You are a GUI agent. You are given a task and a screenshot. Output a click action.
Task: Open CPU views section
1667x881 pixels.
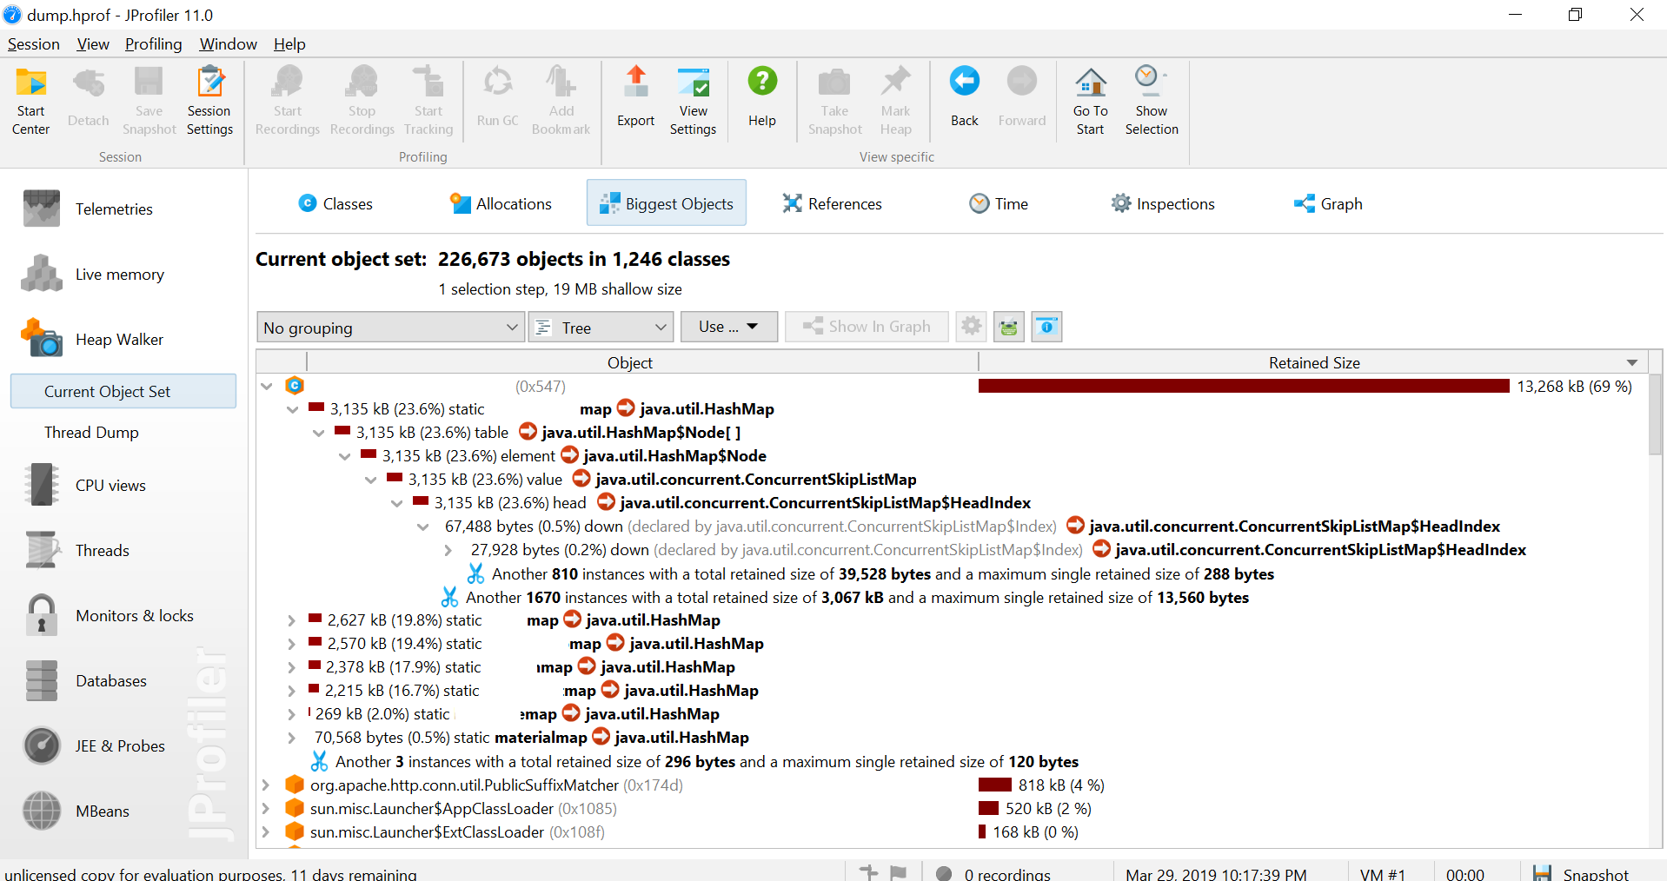(x=110, y=486)
